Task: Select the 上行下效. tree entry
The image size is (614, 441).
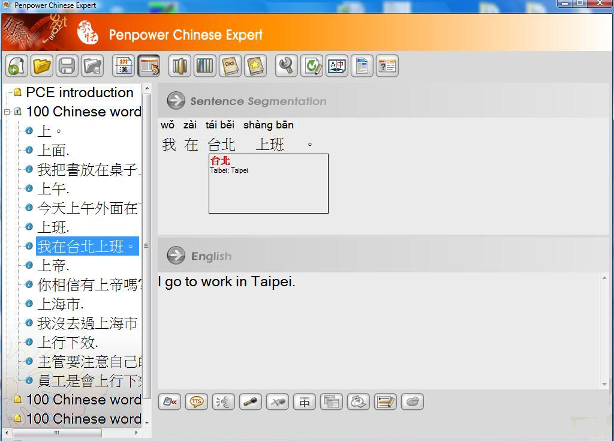Action: (x=67, y=343)
